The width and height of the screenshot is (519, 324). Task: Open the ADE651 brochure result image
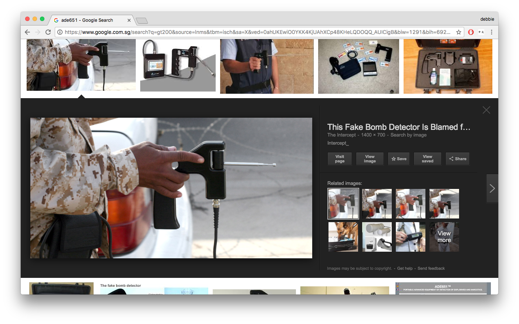(x=443, y=289)
